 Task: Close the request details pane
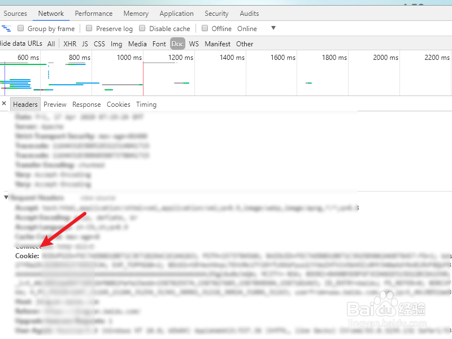4,103
